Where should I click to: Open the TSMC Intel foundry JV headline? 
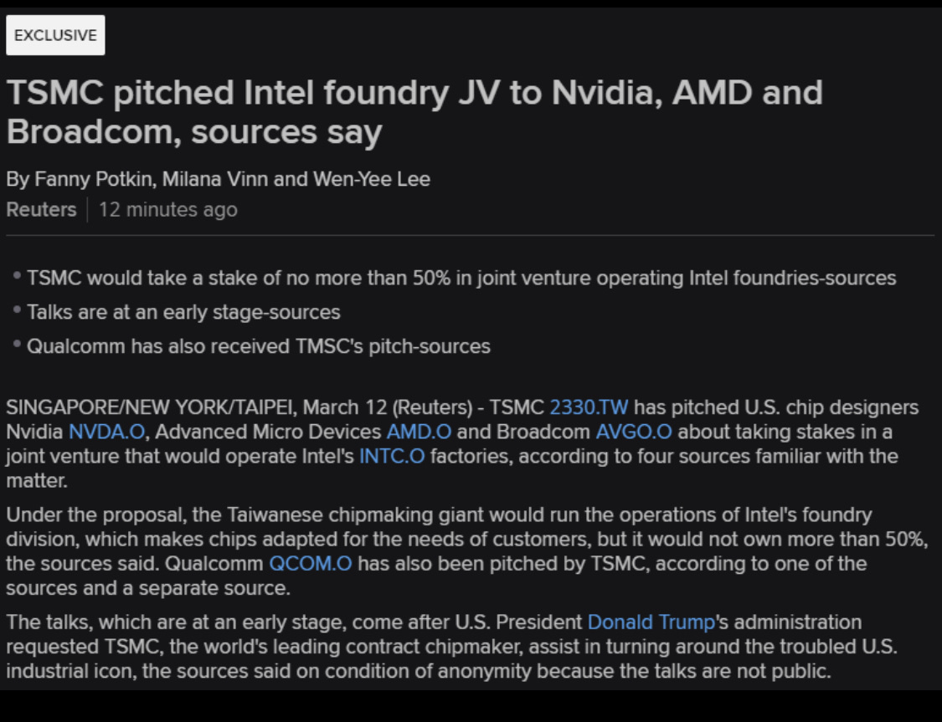(x=414, y=112)
